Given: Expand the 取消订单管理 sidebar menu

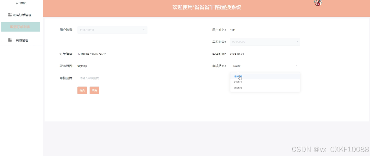Looking at the screenshot, I should [21, 15].
